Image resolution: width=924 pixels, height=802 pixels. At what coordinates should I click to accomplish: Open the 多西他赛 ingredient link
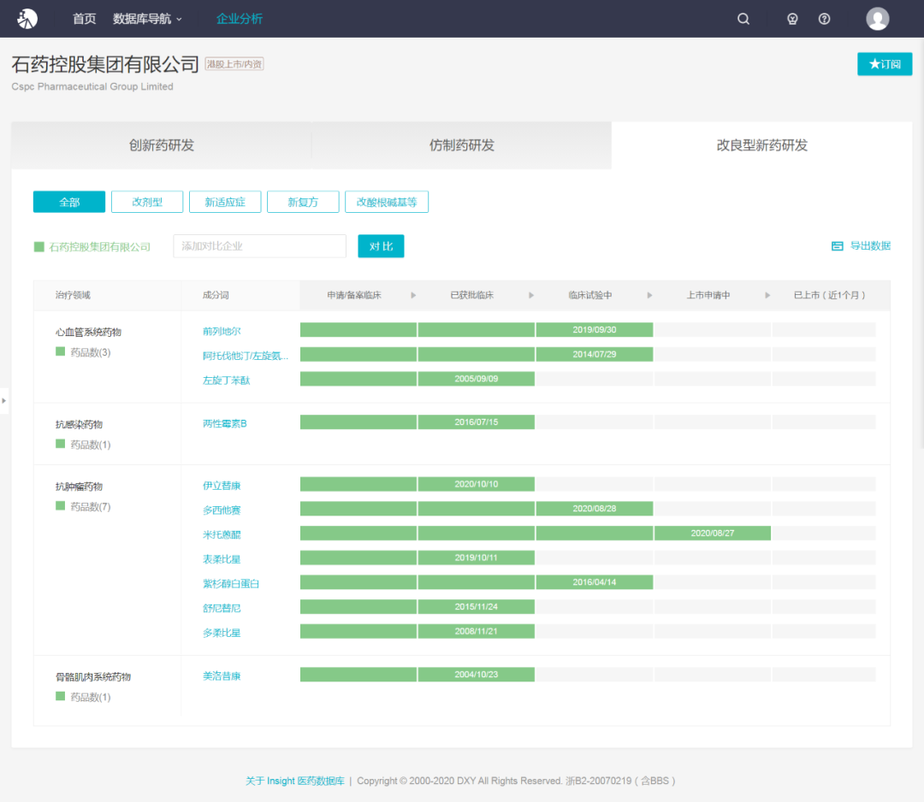click(x=222, y=510)
